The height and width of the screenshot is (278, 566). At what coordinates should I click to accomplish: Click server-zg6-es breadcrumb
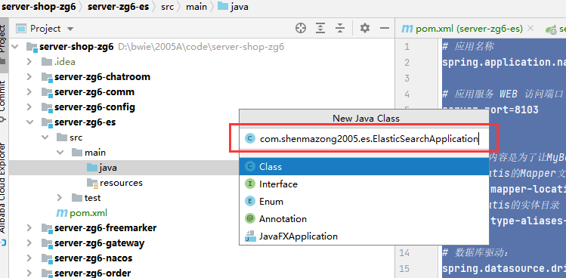point(119,7)
